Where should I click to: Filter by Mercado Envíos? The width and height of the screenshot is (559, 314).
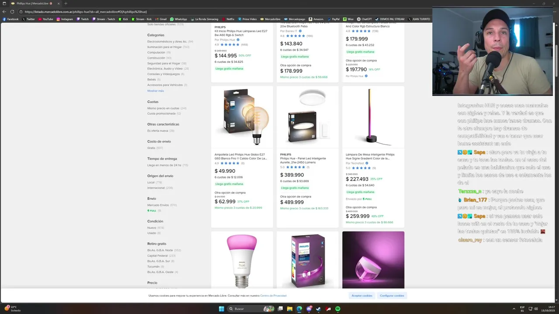click(162, 205)
